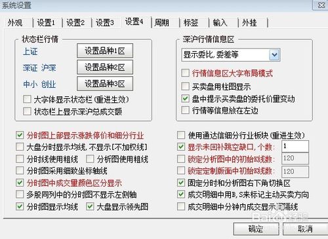Click the 设置品种3区 button

105,84
